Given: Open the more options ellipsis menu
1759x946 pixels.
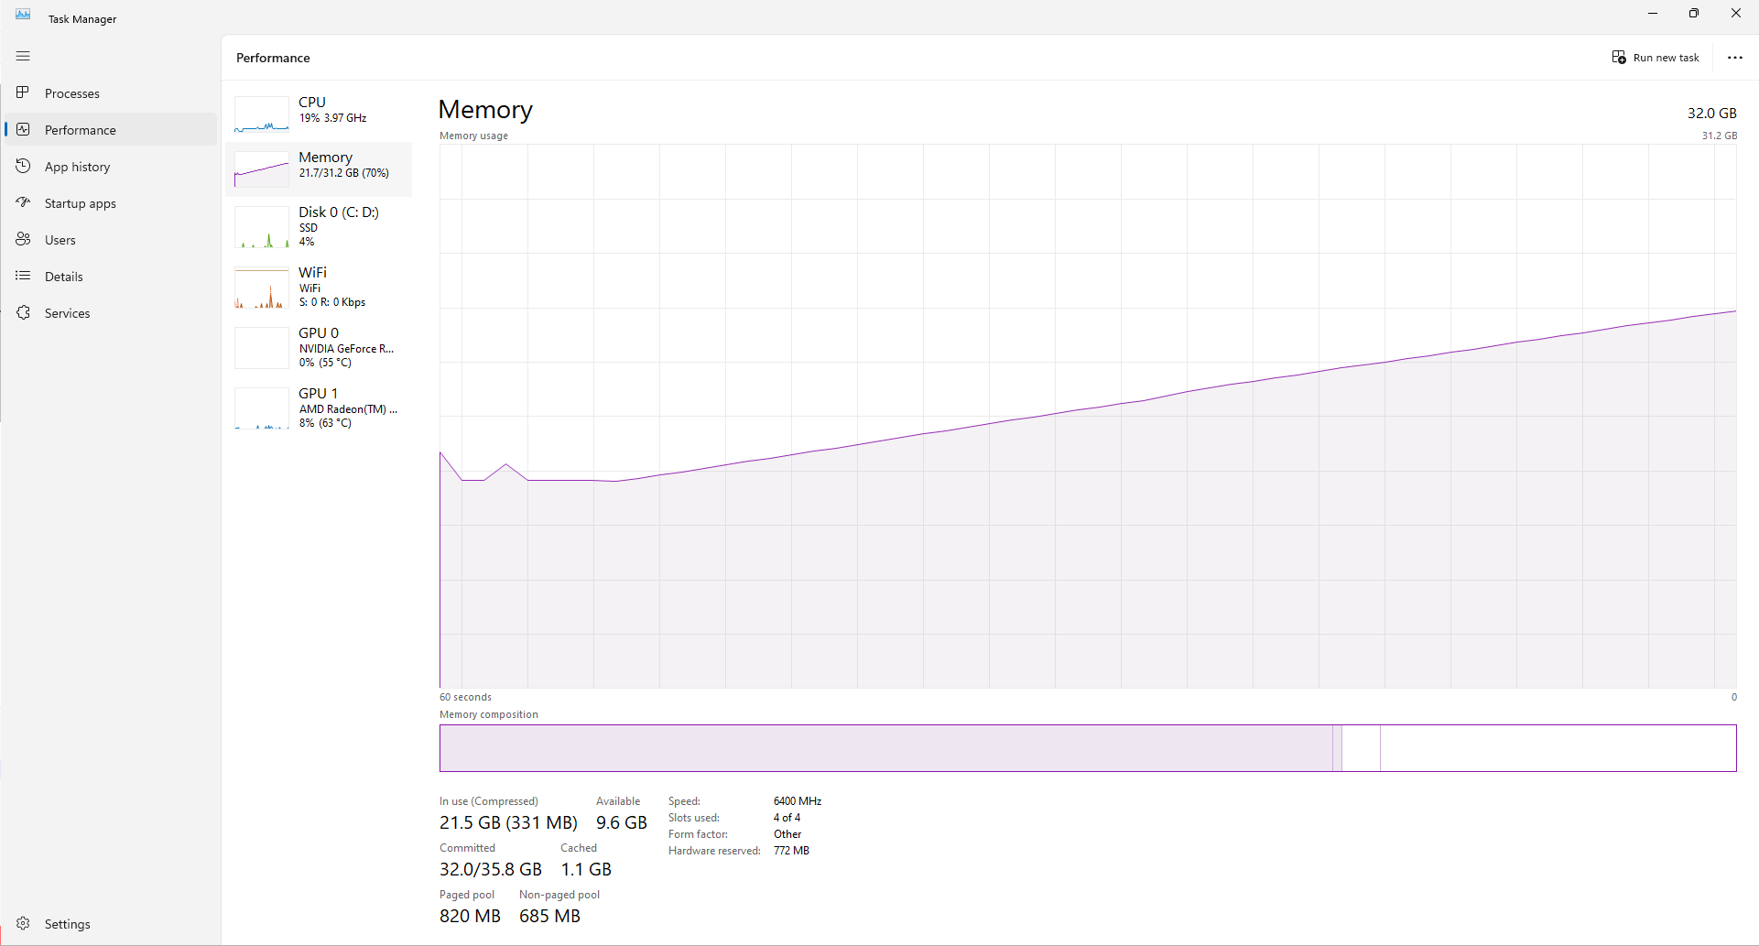Looking at the screenshot, I should [x=1735, y=57].
